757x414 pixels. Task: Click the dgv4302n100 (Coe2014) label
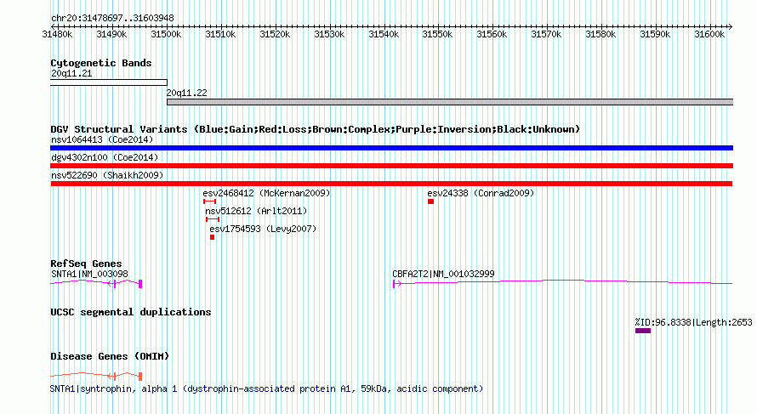coord(105,157)
